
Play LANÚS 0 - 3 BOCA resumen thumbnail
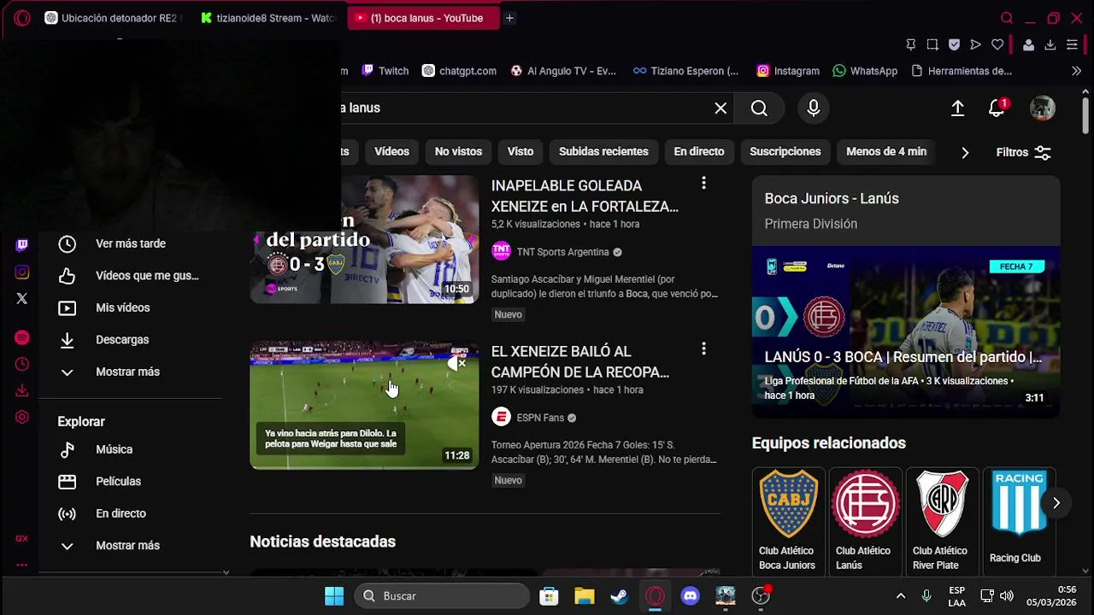[x=906, y=332]
